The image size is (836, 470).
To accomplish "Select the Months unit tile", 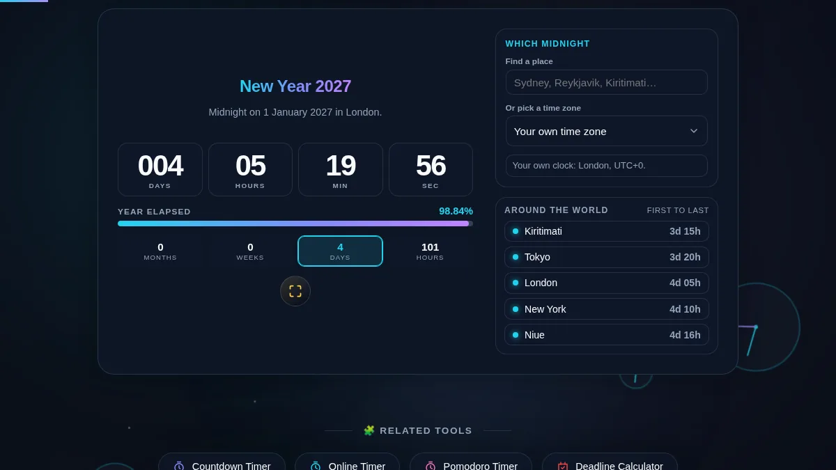I will pyautogui.click(x=160, y=251).
